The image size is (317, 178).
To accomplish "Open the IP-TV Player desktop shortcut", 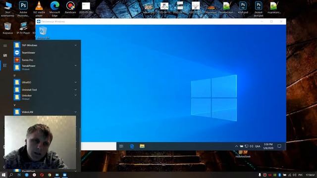I will (x=23, y=28).
